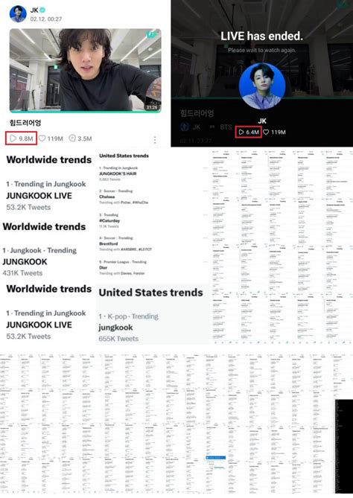Viewport: 353px width, 498px height.
Task: Open the Chelsea soccer trend
Action: 124,197
